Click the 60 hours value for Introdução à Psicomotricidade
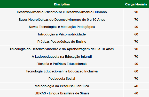 click(136, 34)
